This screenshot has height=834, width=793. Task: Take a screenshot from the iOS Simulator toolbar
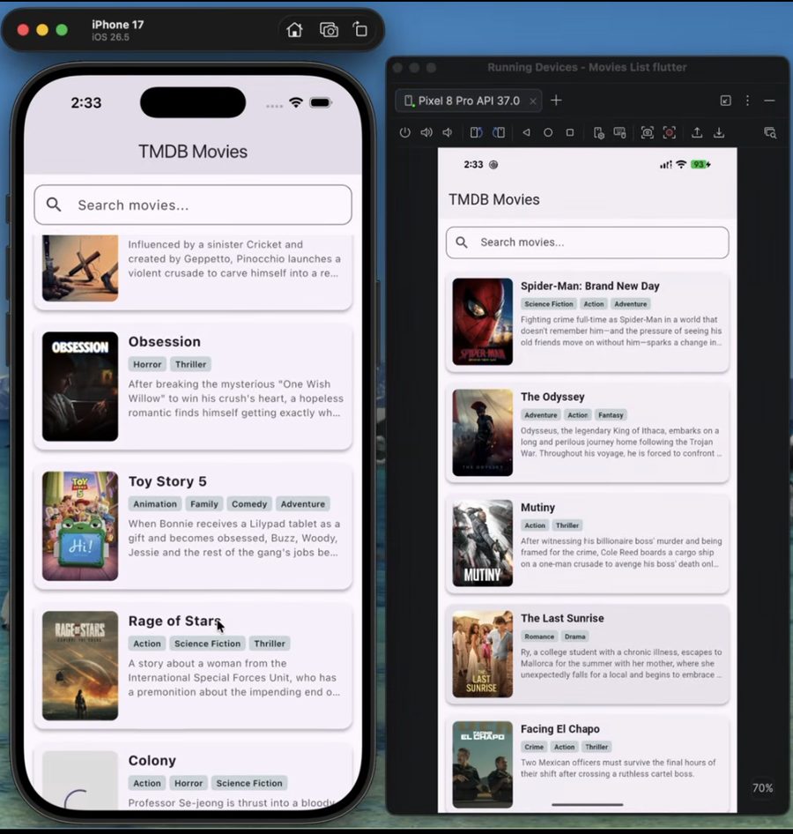point(329,30)
